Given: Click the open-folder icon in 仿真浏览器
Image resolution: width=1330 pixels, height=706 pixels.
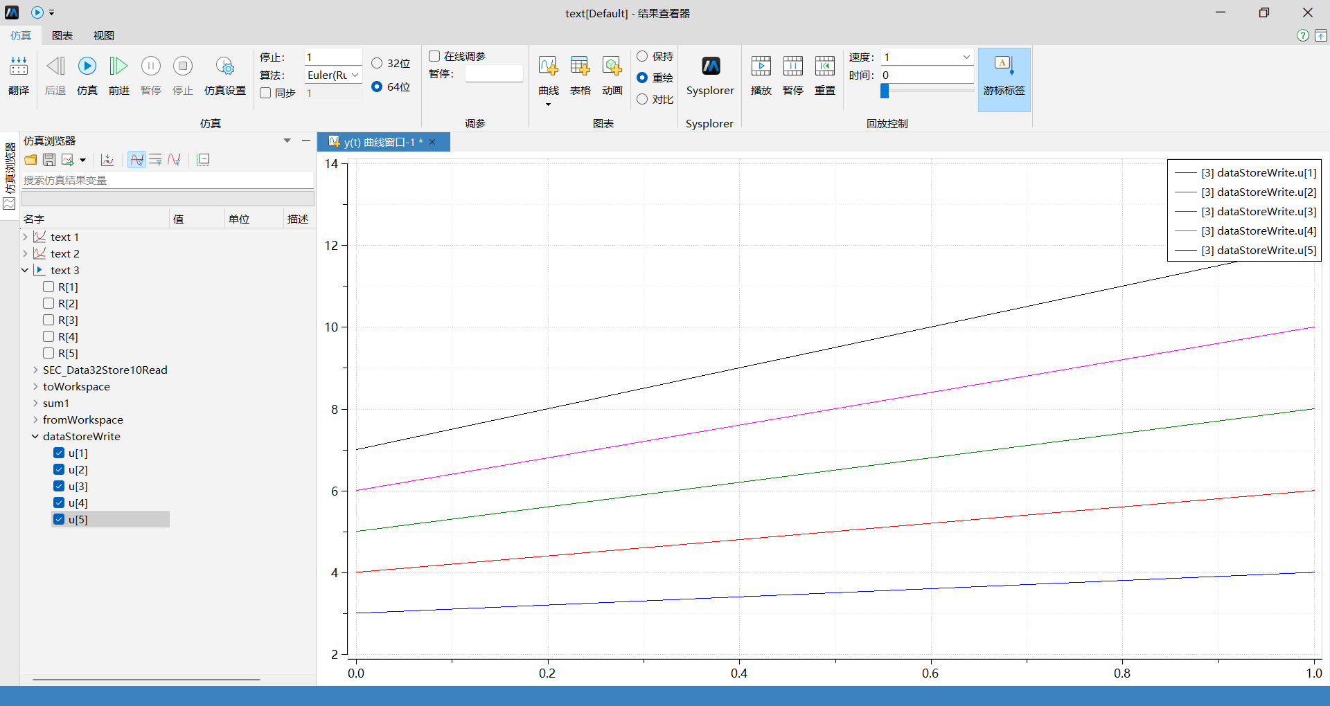Looking at the screenshot, I should coord(30,160).
